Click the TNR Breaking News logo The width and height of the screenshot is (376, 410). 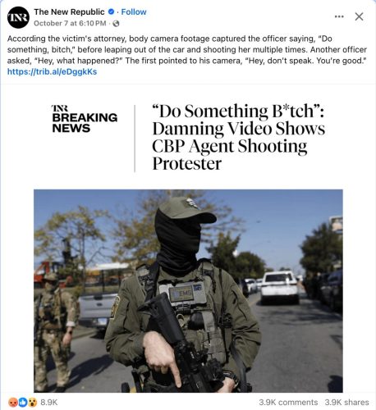point(85,119)
